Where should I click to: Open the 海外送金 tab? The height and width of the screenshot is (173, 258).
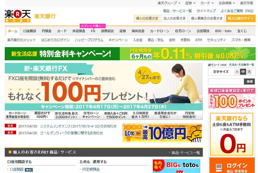click(x=138, y=31)
